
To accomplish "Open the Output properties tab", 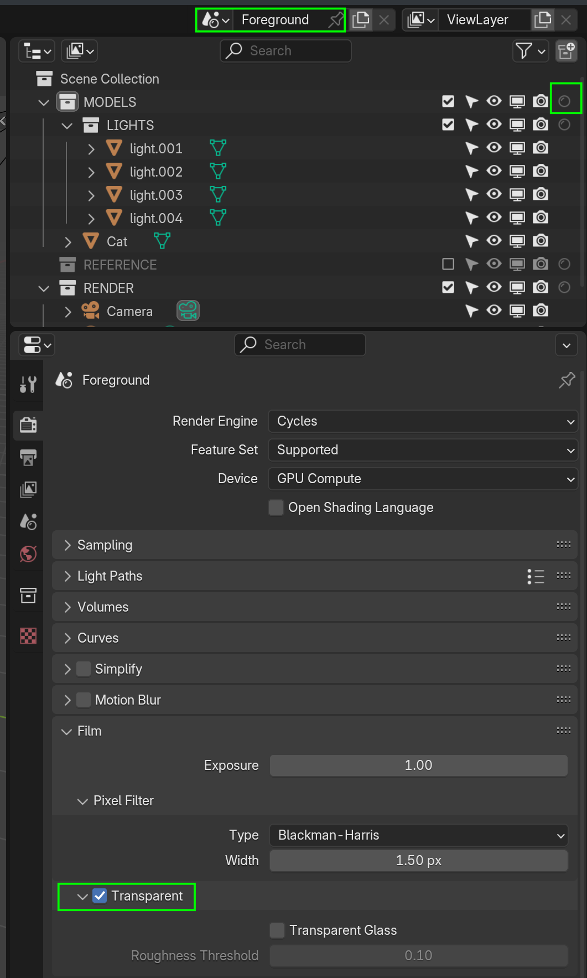I will (28, 457).
